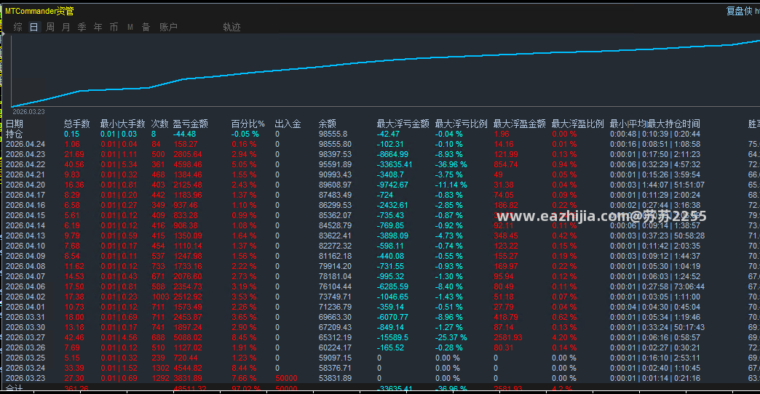Screen dimensions: 760x394
Task: Click floating loss ratio -25.37 %
Action: pyautogui.click(x=451, y=337)
